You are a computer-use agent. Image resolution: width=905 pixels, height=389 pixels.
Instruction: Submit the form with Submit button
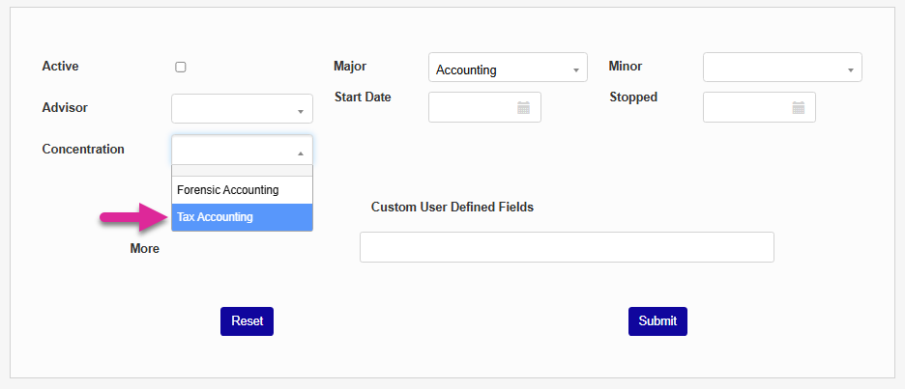pyautogui.click(x=657, y=321)
